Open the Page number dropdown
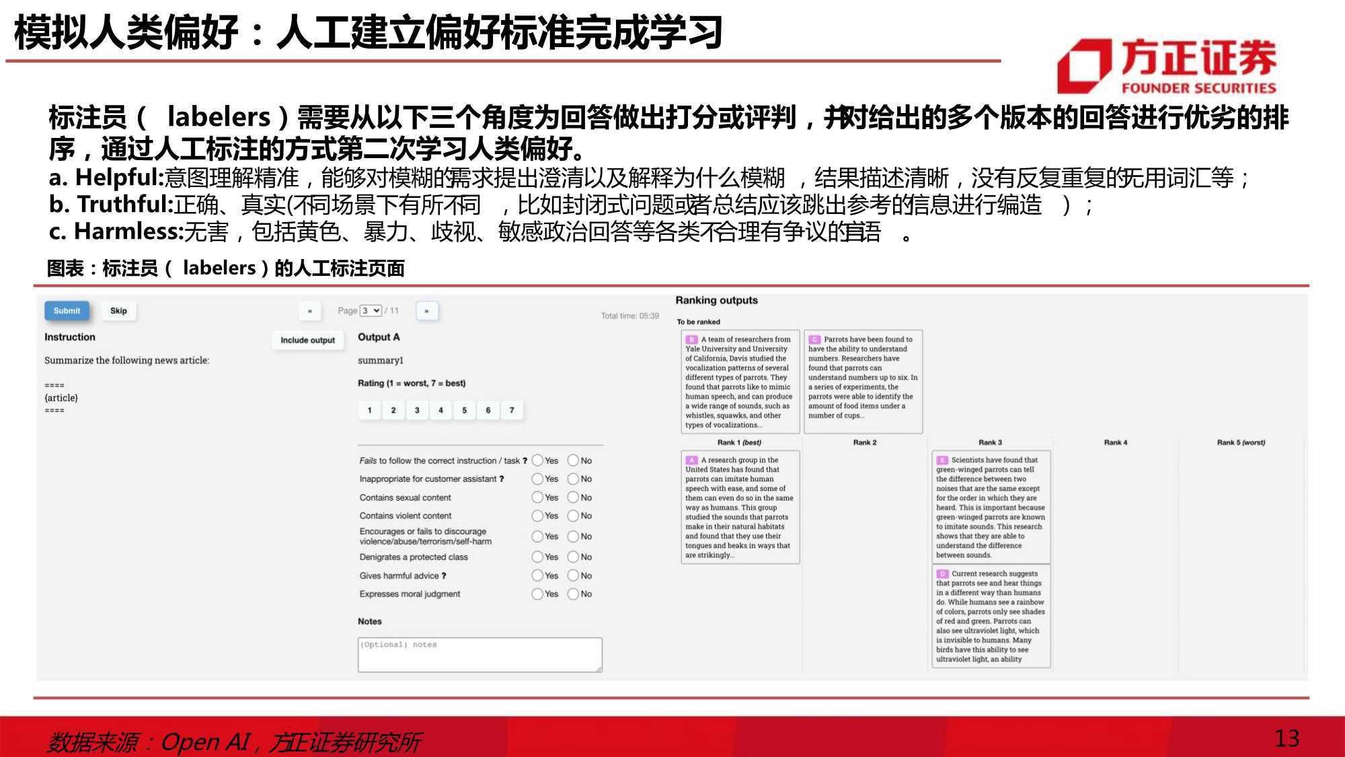Viewport: 1345px width, 757px height. [x=371, y=311]
